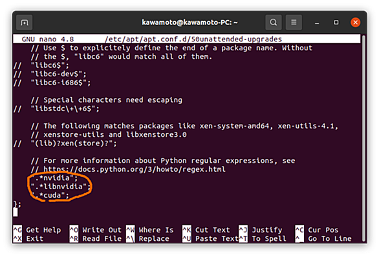Image resolution: width=379 pixels, height=257 pixels.
Task: Open a new terminal tab icon
Action: [x=24, y=23]
